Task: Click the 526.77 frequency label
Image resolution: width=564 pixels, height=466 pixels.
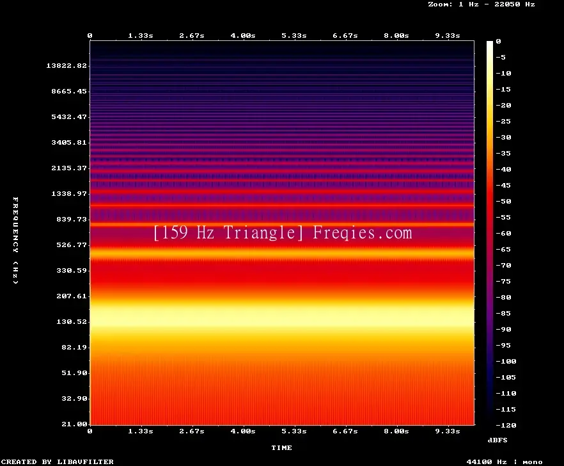Action: (72, 245)
